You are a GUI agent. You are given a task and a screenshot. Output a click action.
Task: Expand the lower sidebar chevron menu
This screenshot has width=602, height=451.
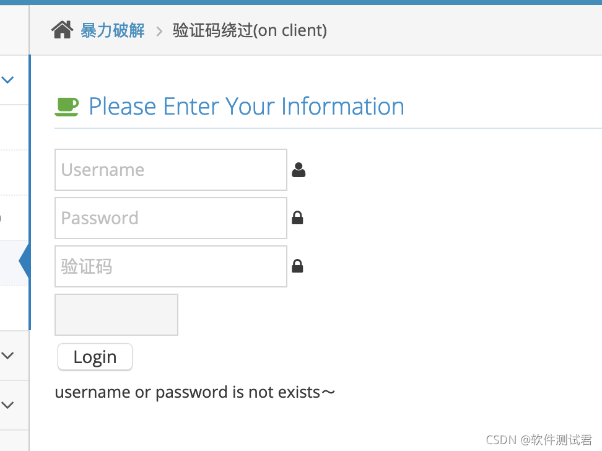[x=7, y=355]
